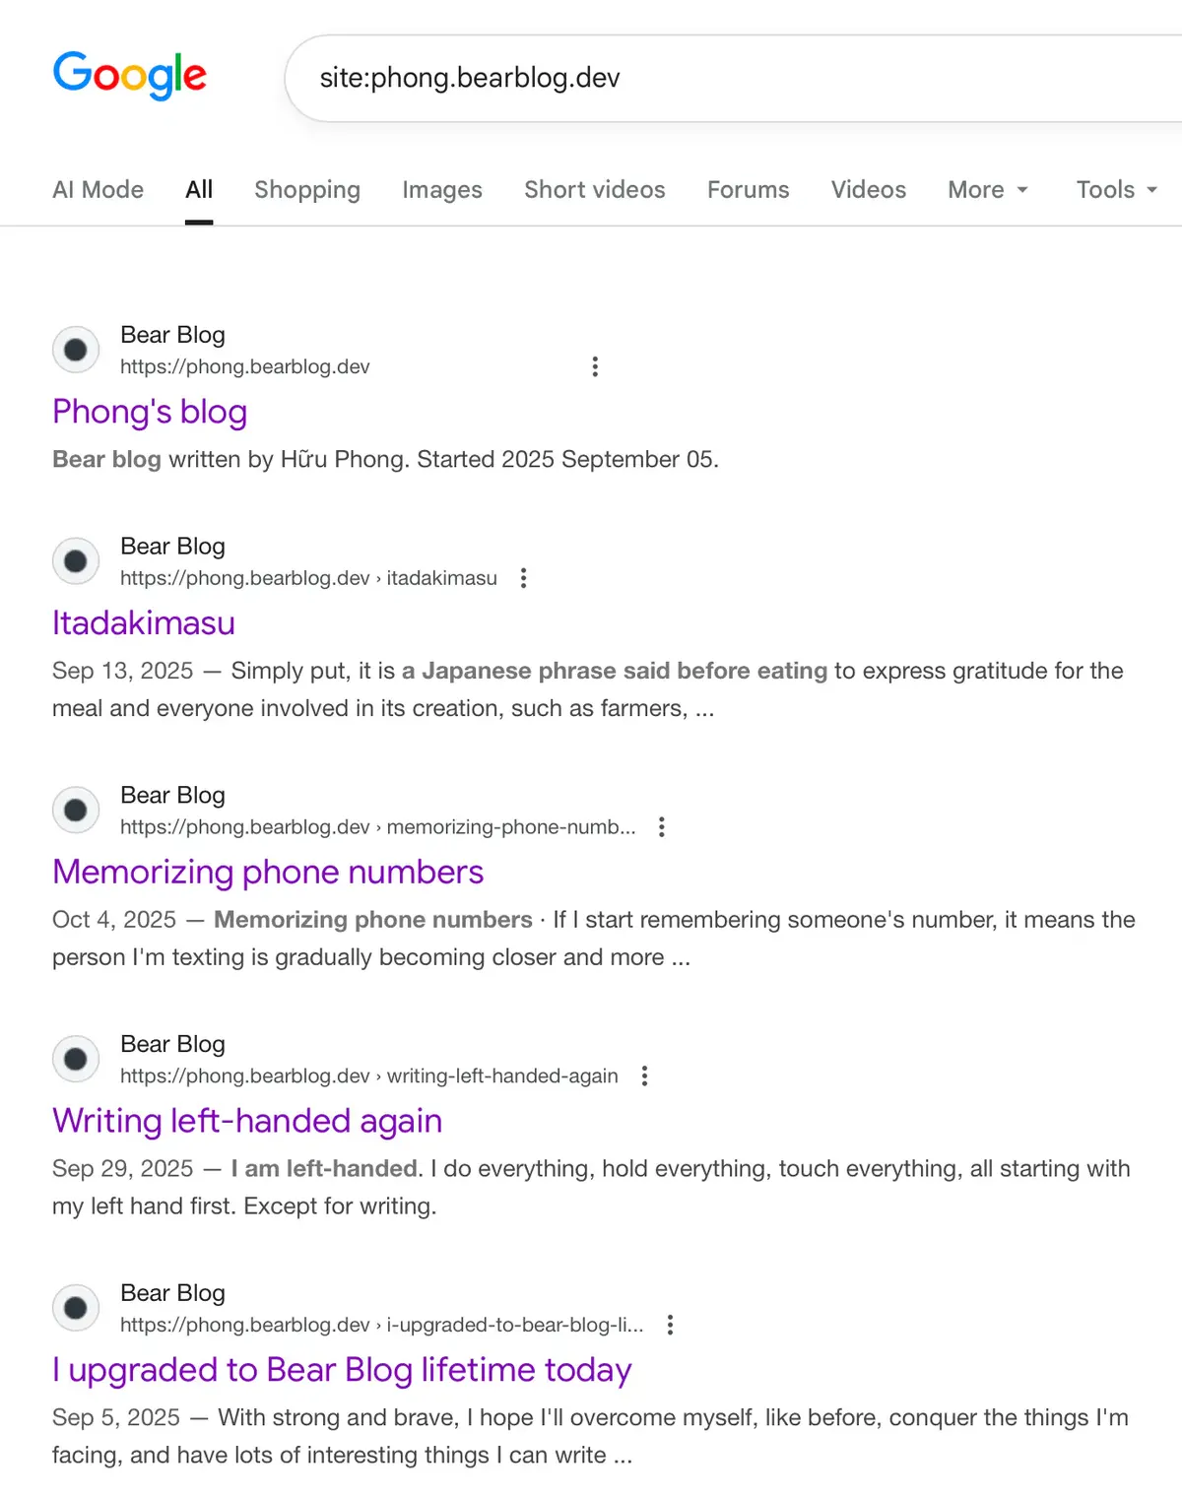The width and height of the screenshot is (1182, 1497).
Task: Open options menu for Phong's blog result
Action: click(x=595, y=366)
